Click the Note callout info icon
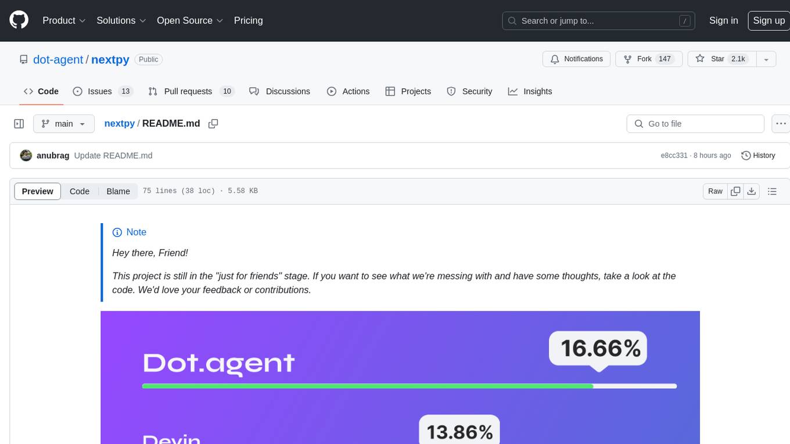Screen dimensions: 790x444 (117, 232)
